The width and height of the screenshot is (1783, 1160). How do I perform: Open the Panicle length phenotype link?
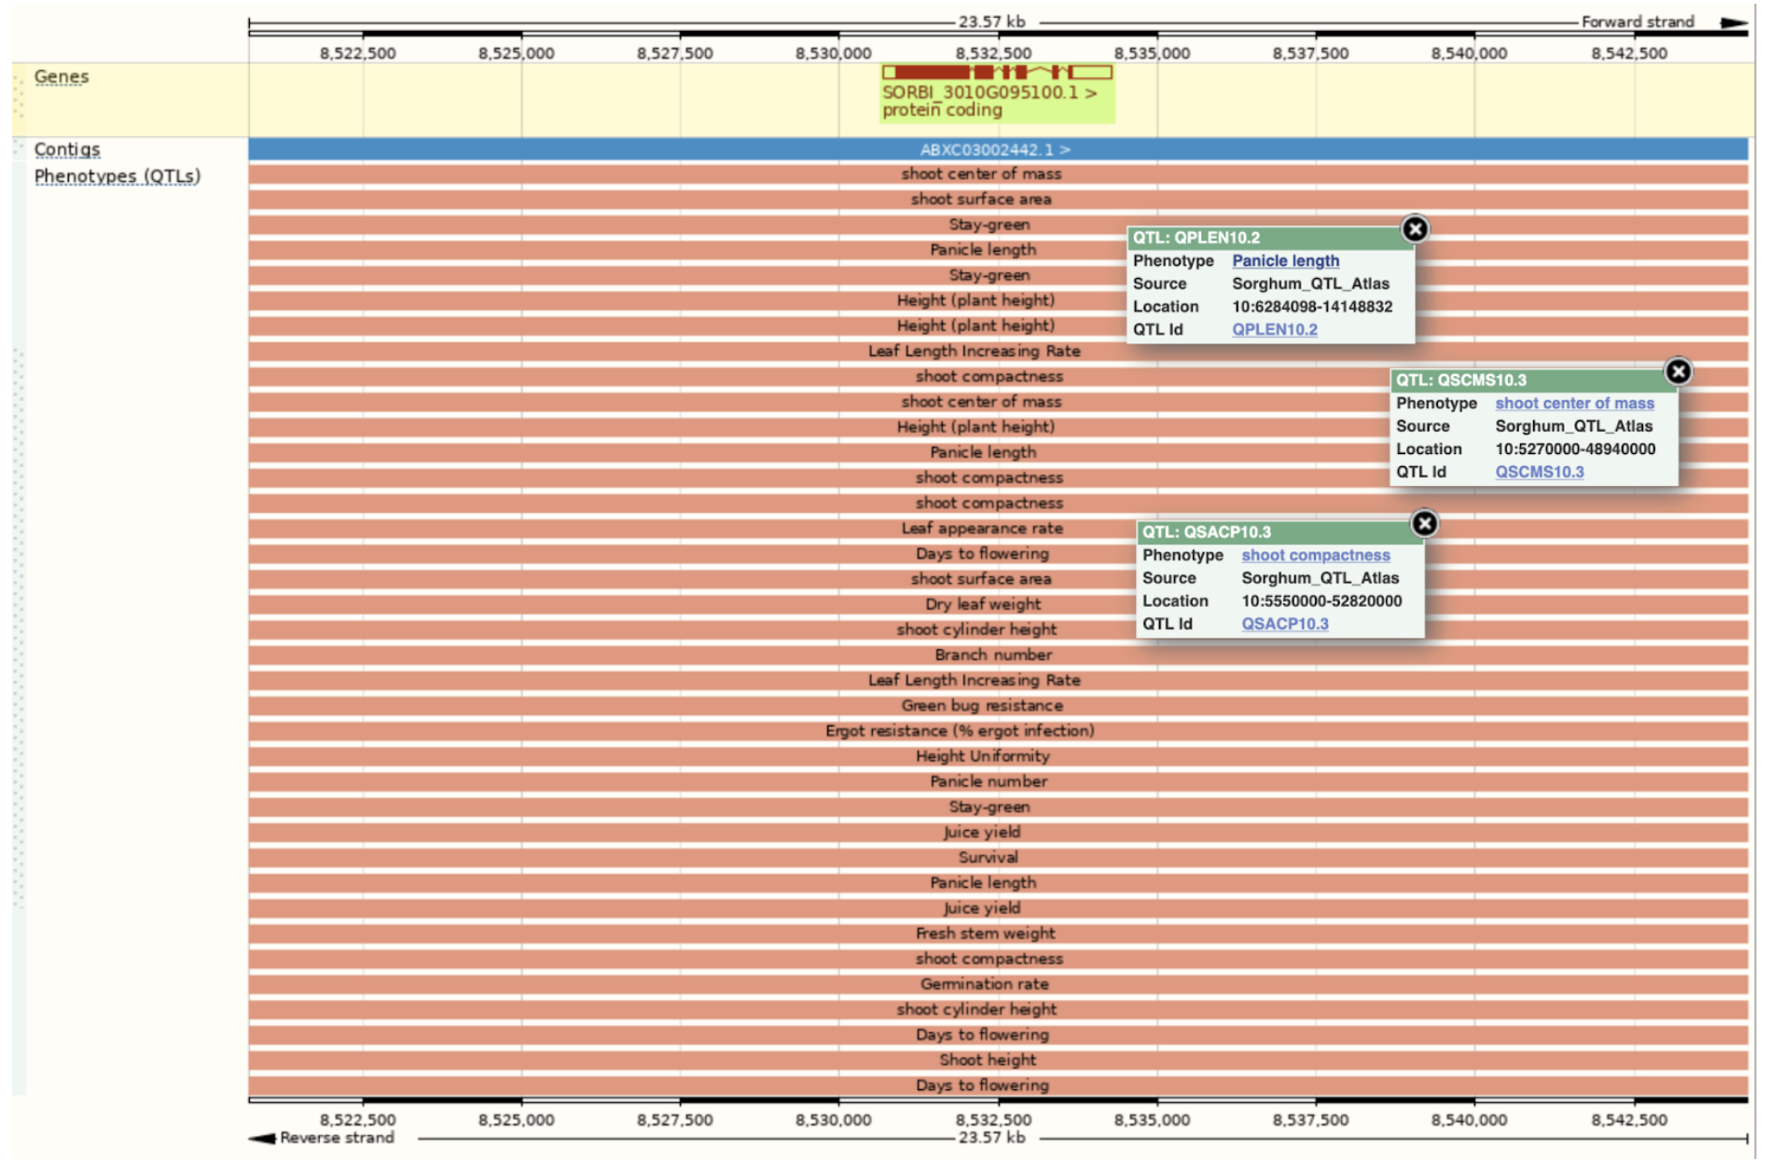(1285, 261)
